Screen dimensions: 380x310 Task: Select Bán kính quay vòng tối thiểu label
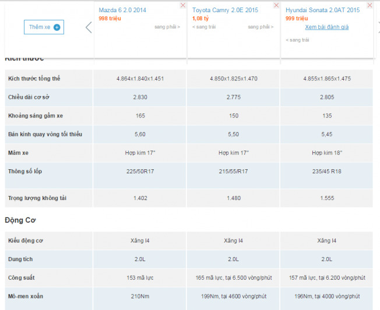tap(45, 134)
